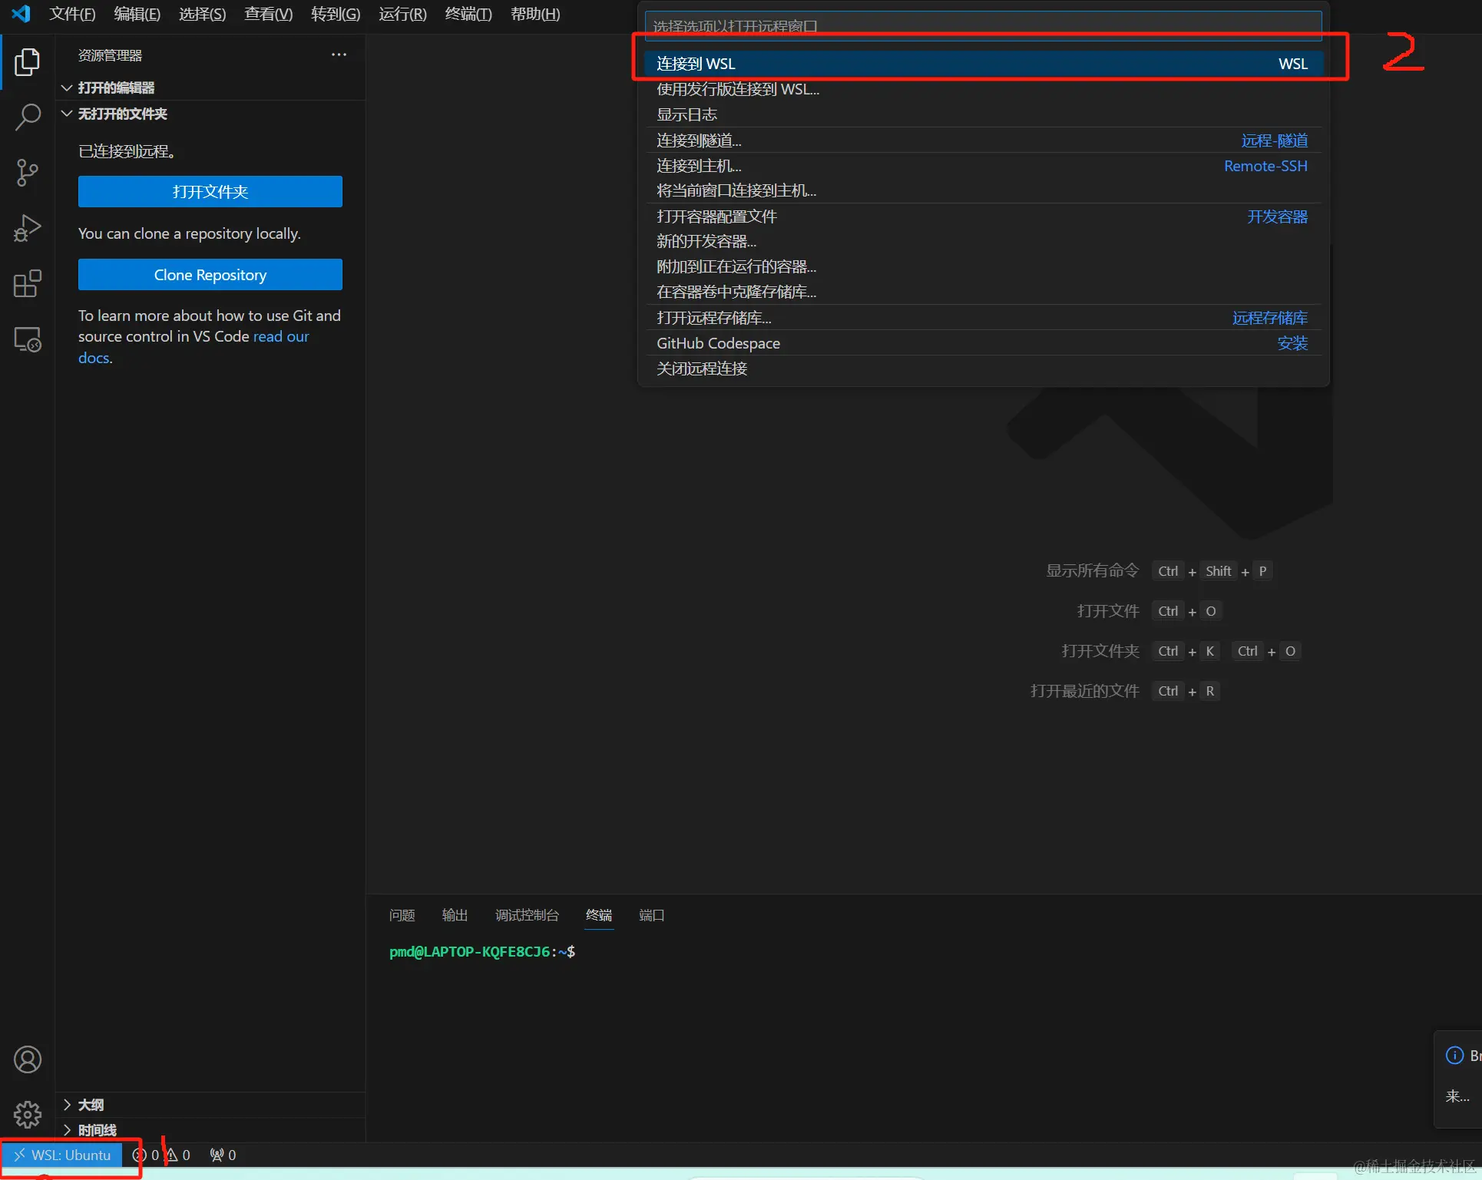Open the Accounts icon in activity bar

point(27,1059)
